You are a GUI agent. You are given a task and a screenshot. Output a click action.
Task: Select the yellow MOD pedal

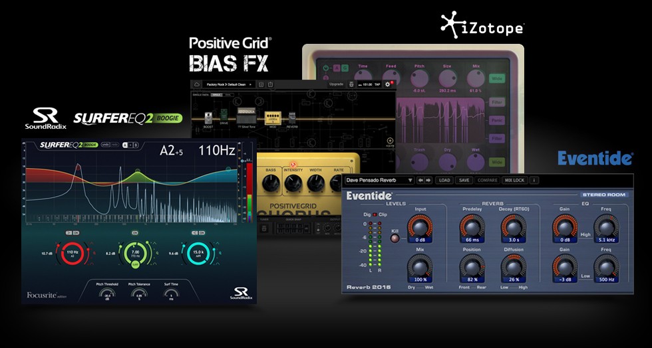272,118
